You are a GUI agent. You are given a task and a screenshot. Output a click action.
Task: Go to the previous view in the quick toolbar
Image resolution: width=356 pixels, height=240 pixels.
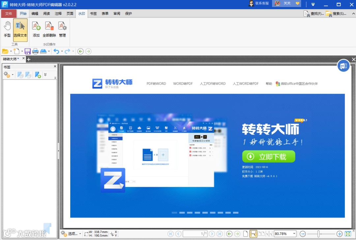pos(80,51)
